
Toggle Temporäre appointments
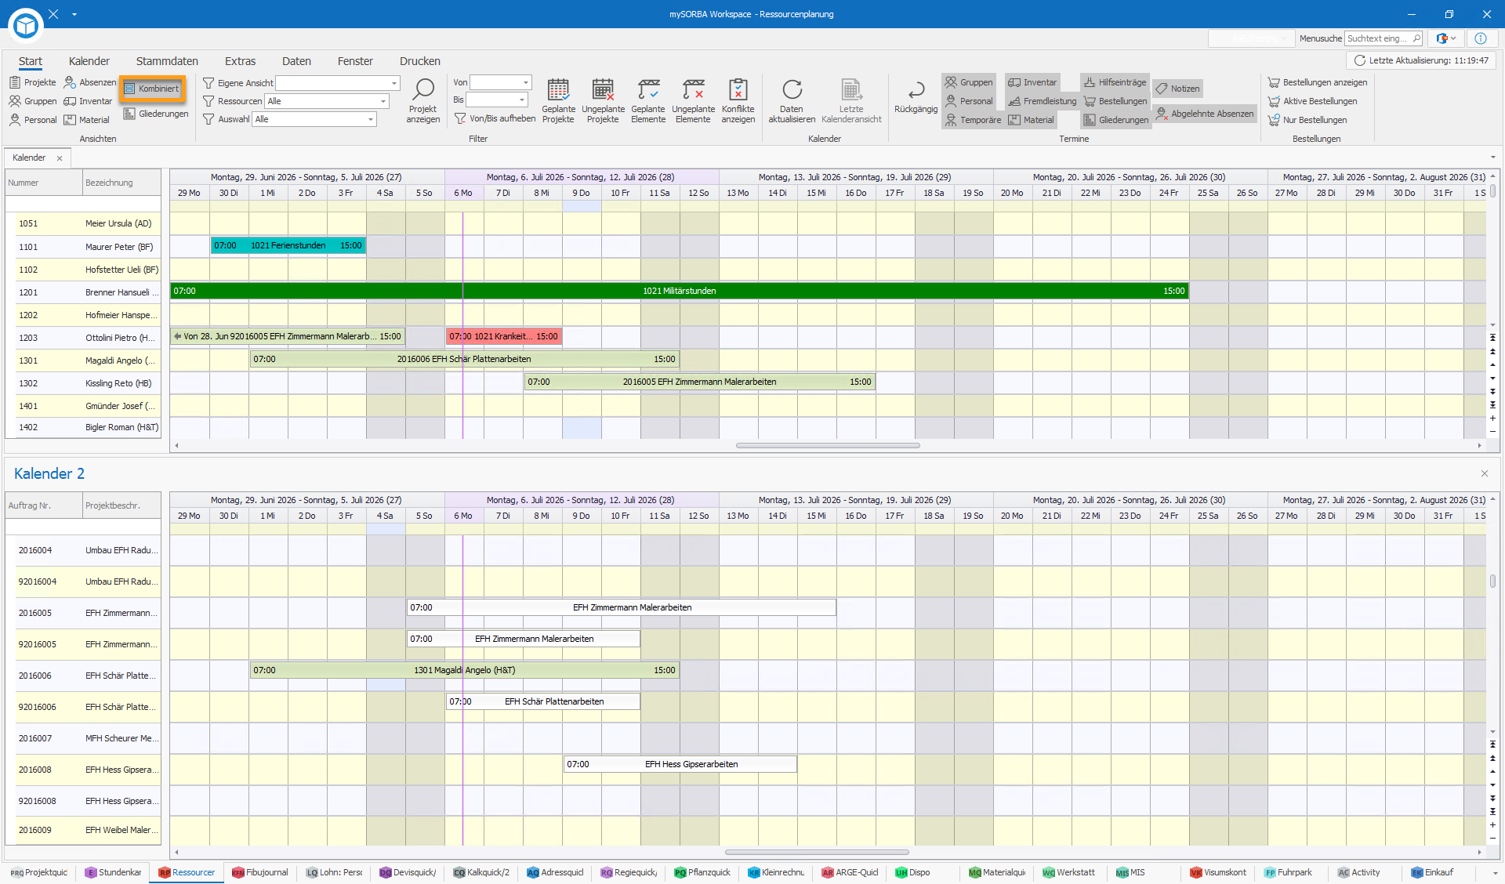[x=973, y=120]
